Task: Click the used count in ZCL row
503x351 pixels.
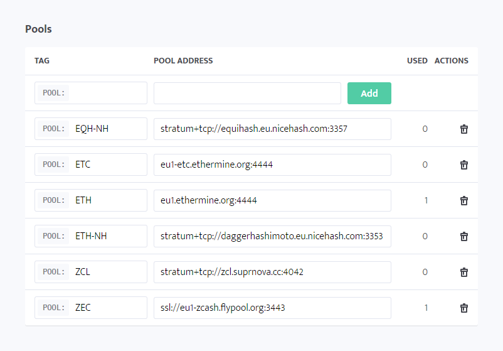Action: point(425,272)
